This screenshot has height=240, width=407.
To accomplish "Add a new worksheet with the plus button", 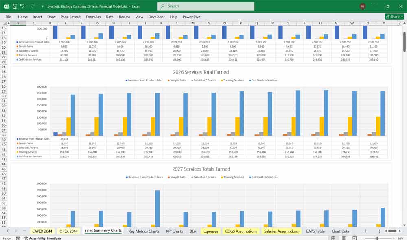I will tap(365, 231).
